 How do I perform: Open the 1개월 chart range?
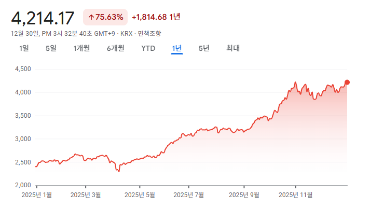pos(81,49)
